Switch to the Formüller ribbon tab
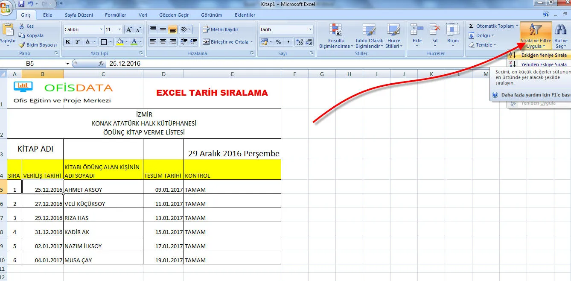 click(115, 15)
